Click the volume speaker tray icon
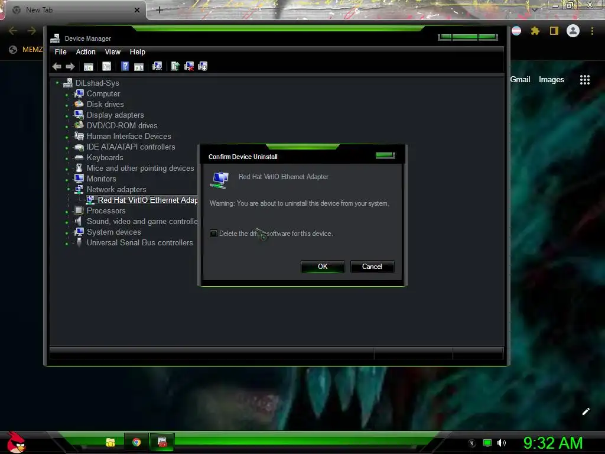Image resolution: width=605 pixels, height=454 pixels. 501,443
